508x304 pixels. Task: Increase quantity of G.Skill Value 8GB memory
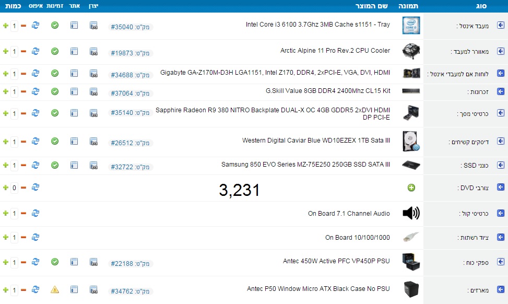(x=6, y=92)
